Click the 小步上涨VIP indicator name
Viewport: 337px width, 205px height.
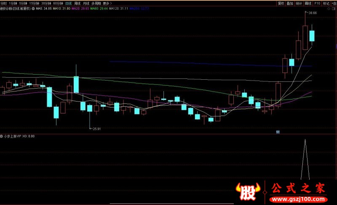[13, 136]
